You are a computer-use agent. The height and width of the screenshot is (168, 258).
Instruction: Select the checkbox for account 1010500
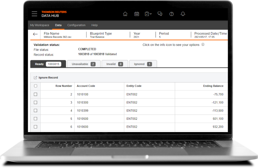tap(36, 119)
